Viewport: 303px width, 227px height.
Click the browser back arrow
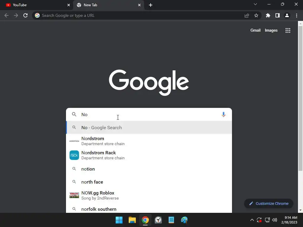7,15
